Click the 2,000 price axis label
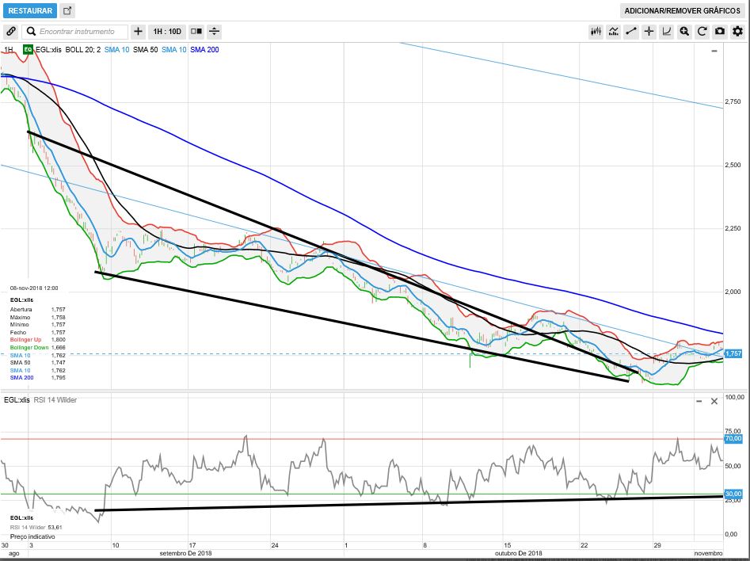The width and height of the screenshot is (750, 561). click(x=733, y=292)
